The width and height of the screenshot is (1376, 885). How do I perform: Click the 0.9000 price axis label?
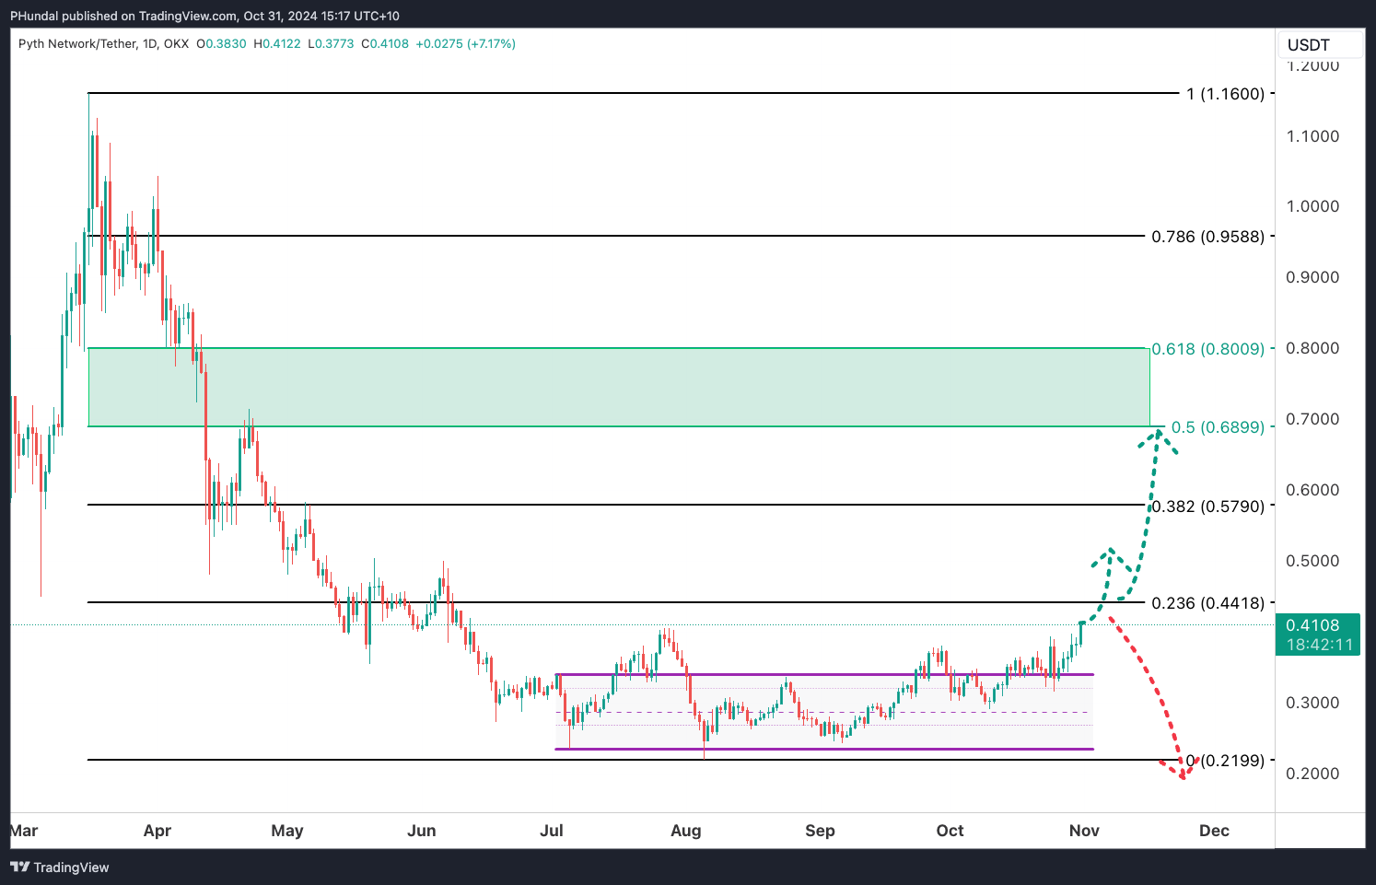pyautogui.click(x=1312, y=277)
